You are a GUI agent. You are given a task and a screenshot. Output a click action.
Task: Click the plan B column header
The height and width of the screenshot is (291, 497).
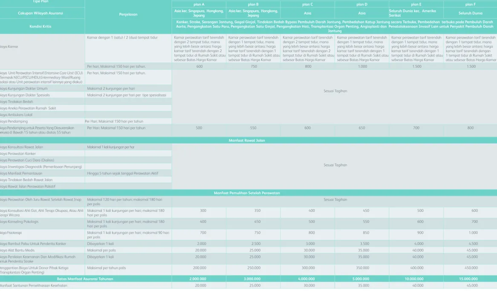tap(253, 4)
